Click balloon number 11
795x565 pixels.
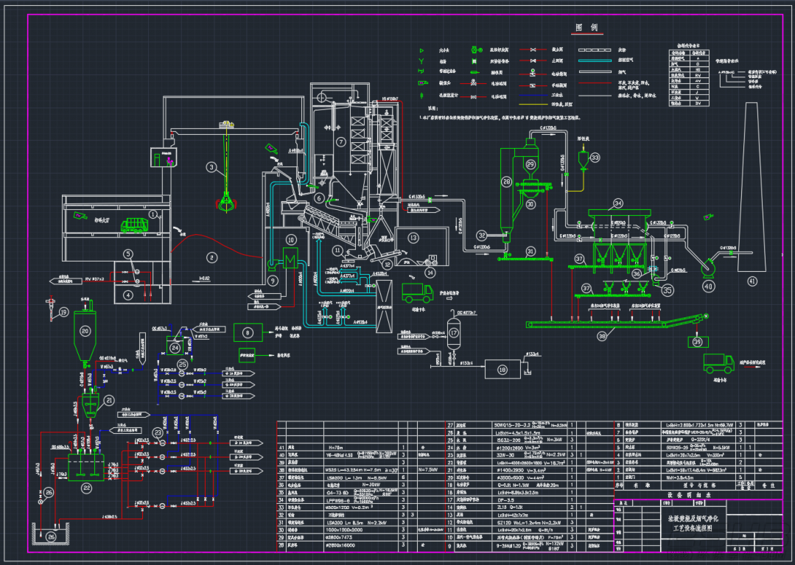[x=337, y=250]
